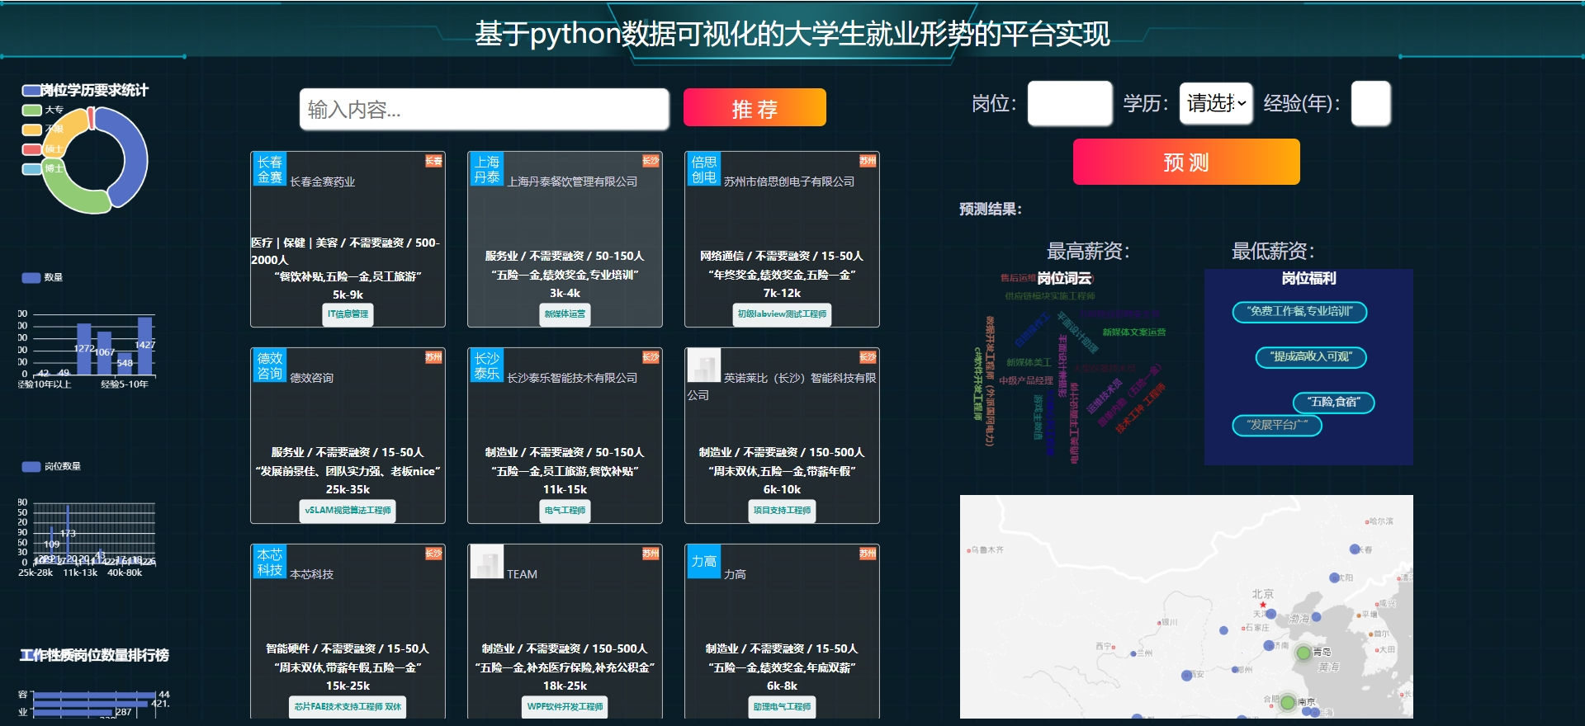The height and width of the screenshot is (726, 1585).
Task: Toggle the 数量 legend of experience bar chart
Action: point(43,278)
